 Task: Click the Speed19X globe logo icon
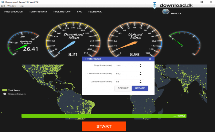[x=166, y=12]
